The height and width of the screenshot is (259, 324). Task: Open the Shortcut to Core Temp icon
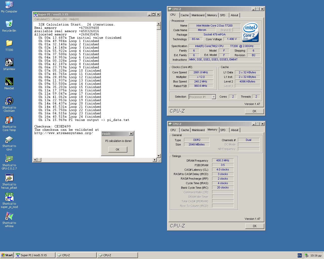tap(9, 123)
